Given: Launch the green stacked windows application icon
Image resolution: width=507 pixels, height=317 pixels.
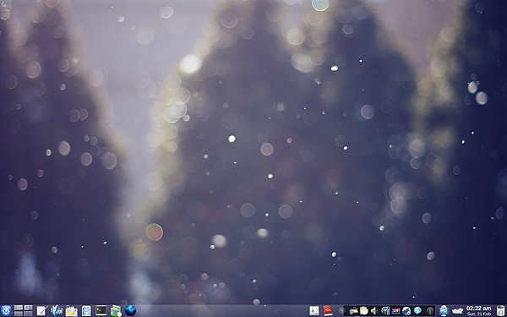Looking at the screenshot, I should (x=116, y=311).
